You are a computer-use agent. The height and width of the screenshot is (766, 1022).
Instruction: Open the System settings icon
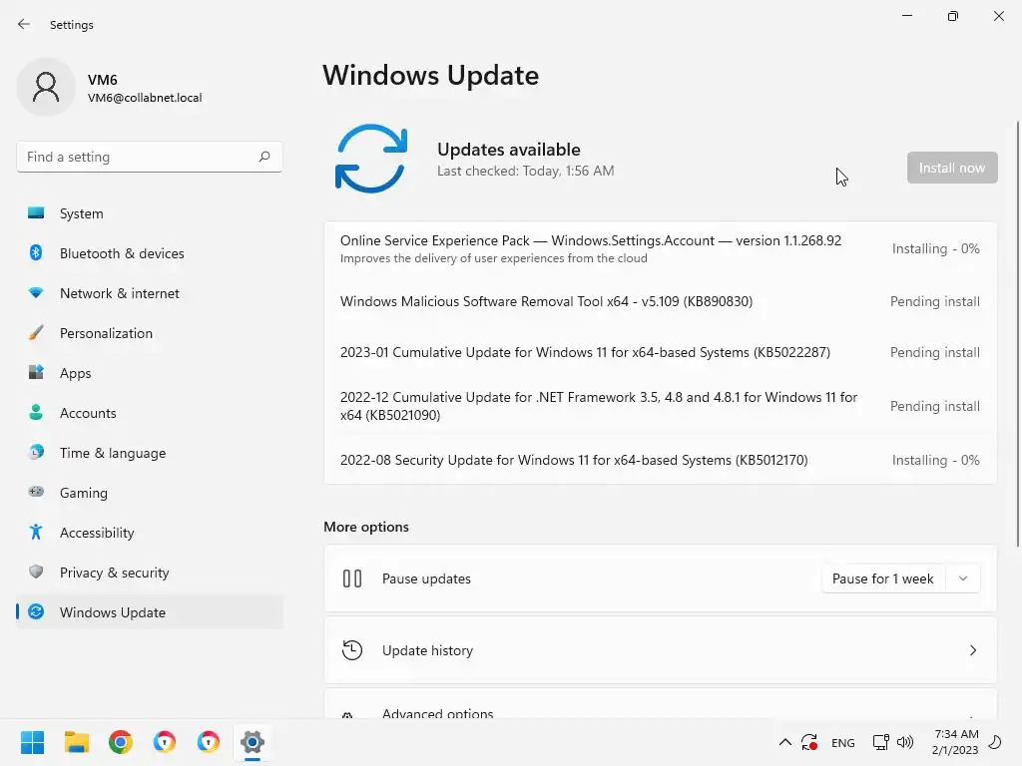click(36, 213)
